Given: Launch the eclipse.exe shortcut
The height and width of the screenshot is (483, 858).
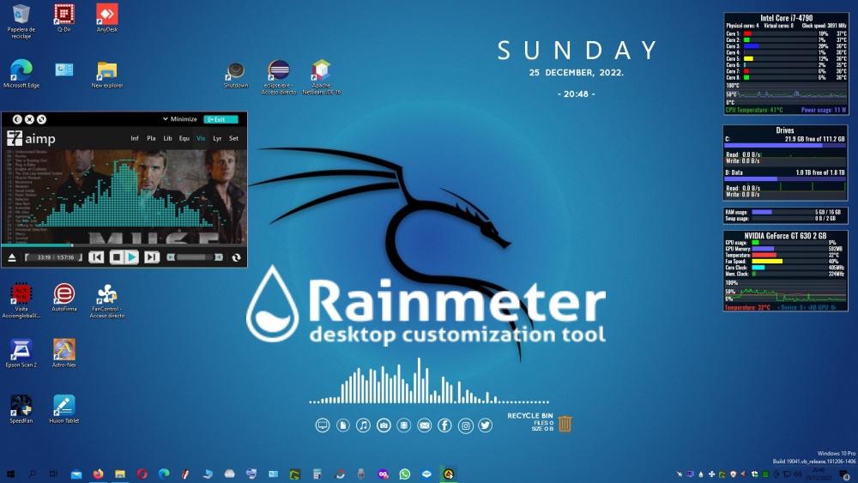Looking at the screenshot, I should (x=279, y=77).
